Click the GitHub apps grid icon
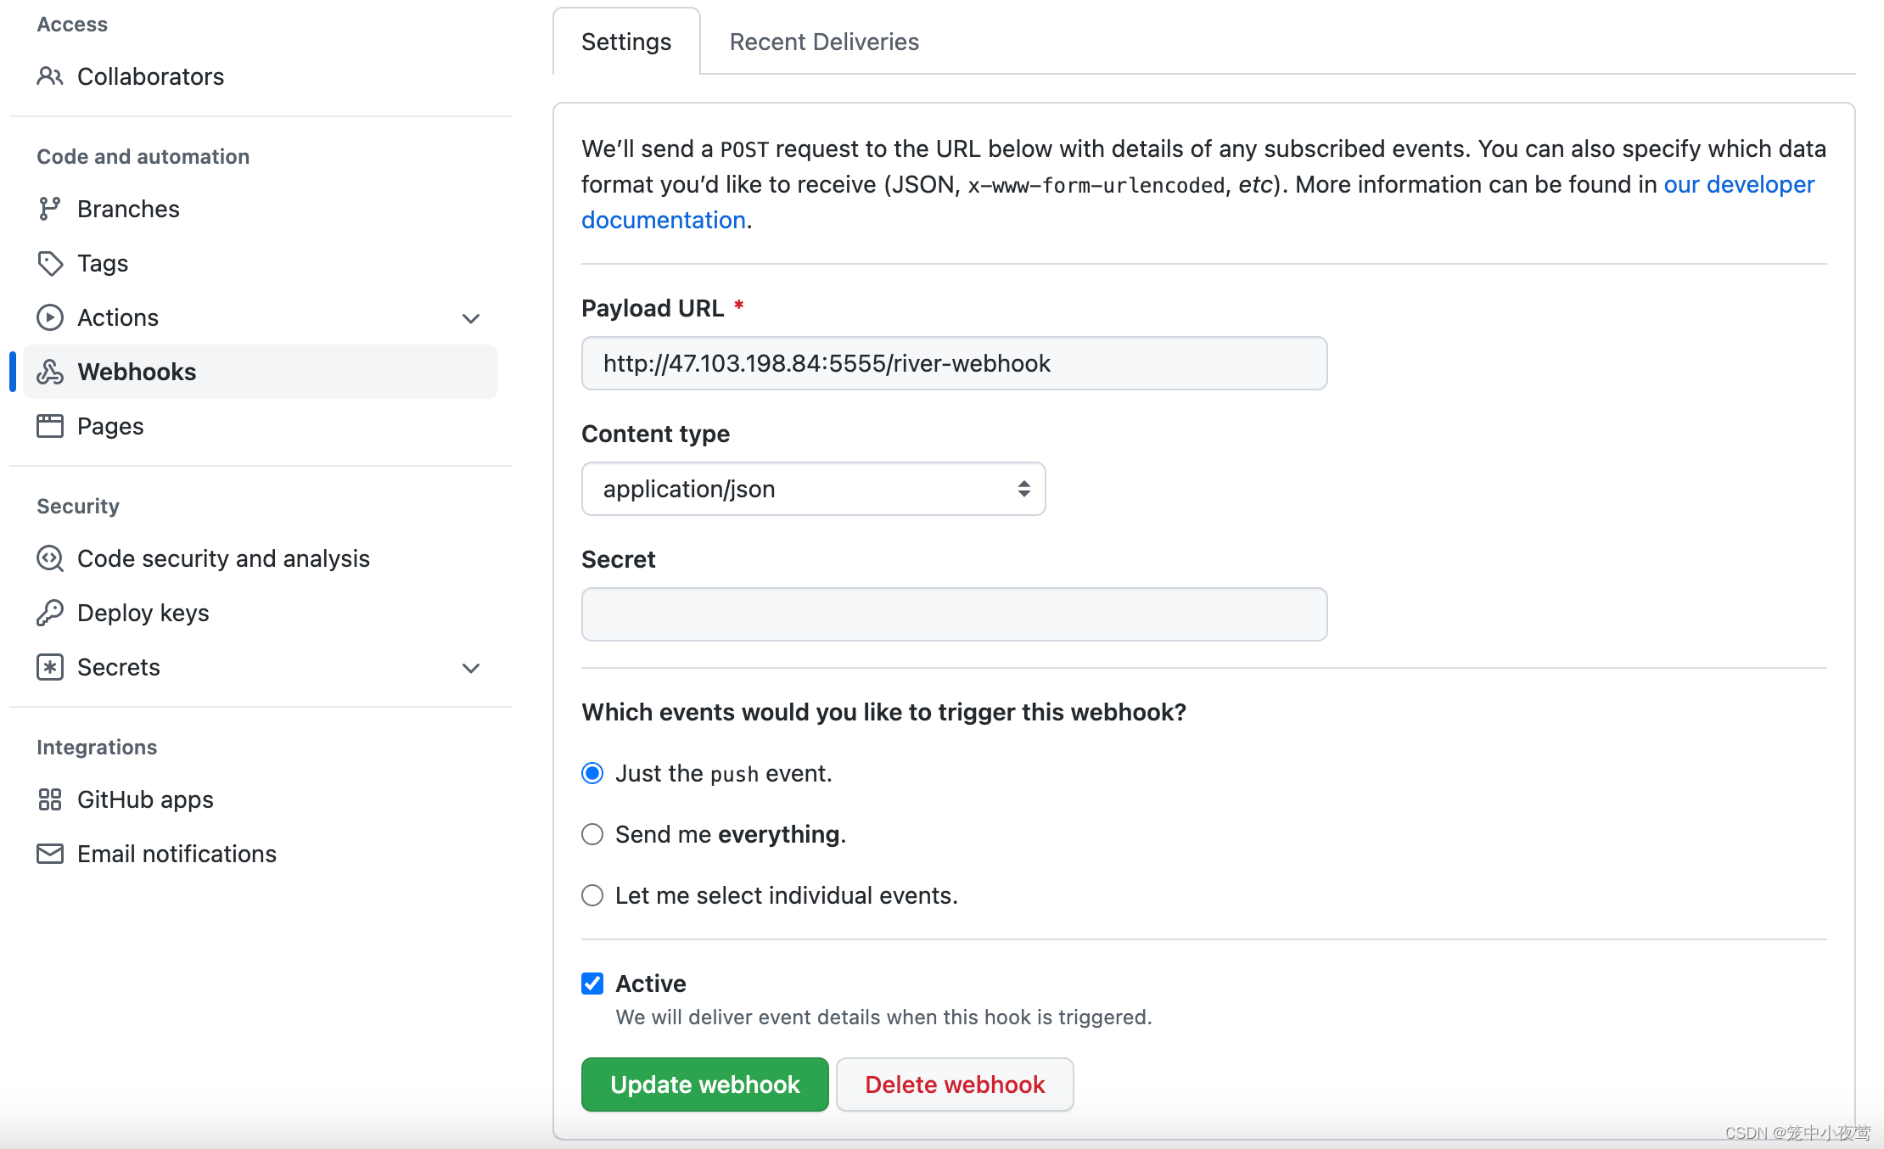1884x1149 pixels. pyautogui.click(x=50, y=799)
